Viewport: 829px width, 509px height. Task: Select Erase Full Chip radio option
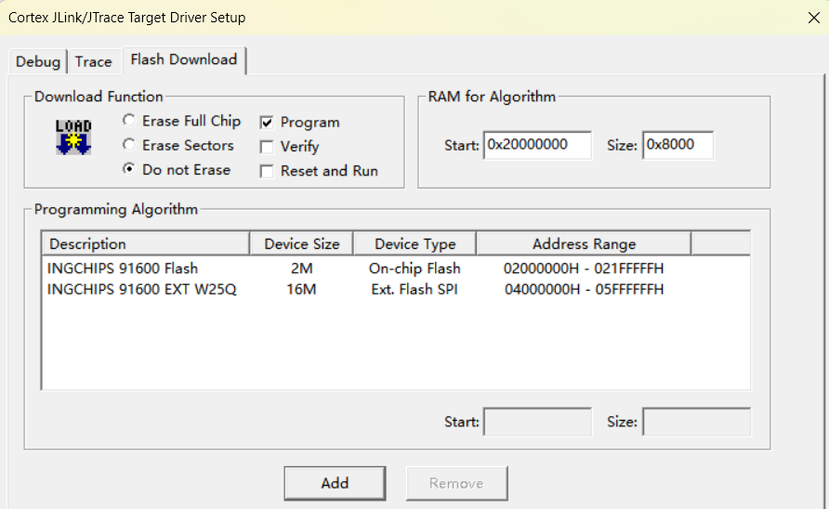pyautogui.click(x=181, y=121)
